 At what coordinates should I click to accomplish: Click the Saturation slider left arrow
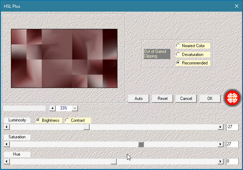[6, 144]
